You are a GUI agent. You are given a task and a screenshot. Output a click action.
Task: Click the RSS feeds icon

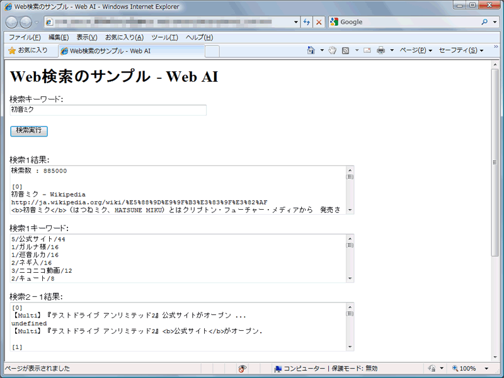click(345, 50)
